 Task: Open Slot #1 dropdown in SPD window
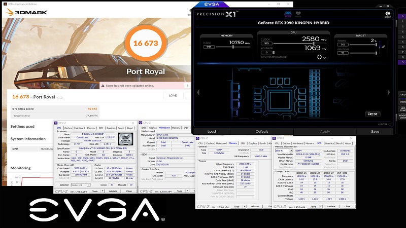(x=284, y=150)
